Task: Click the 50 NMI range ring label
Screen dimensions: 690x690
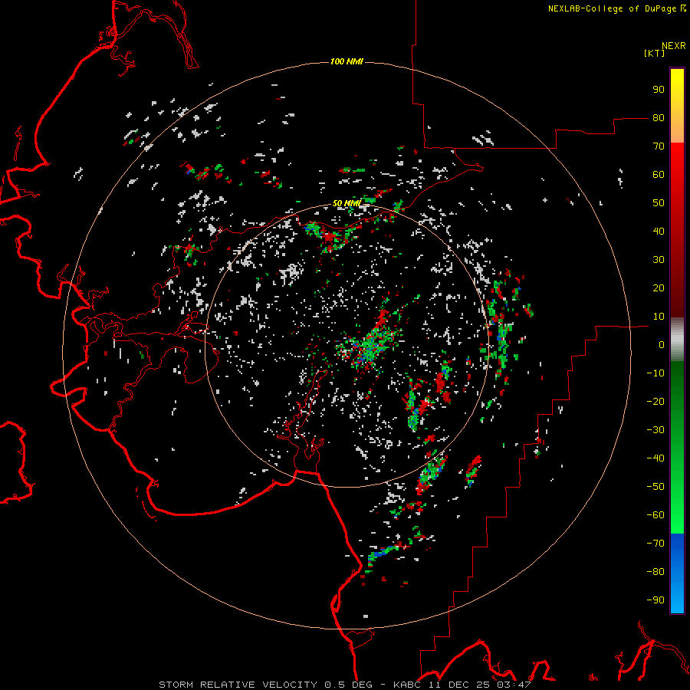Action: [x=347, y=203]
